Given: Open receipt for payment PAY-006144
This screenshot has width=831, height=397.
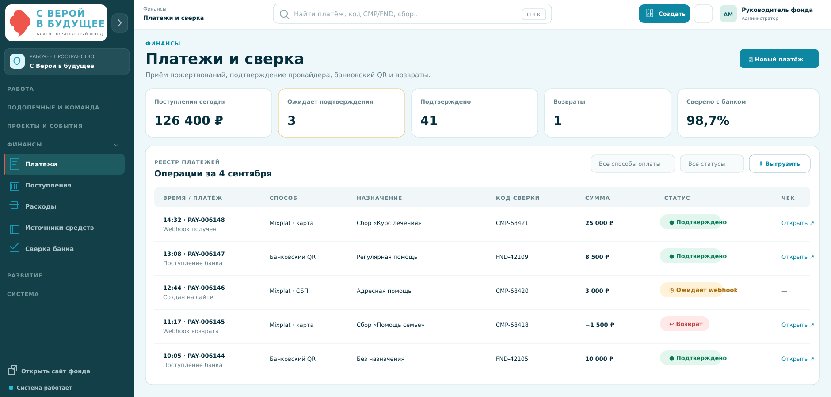Looking at the screenshot, I should (x=797, y=359).
